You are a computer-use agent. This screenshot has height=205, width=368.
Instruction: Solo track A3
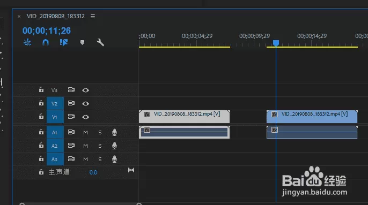(100, 160)
